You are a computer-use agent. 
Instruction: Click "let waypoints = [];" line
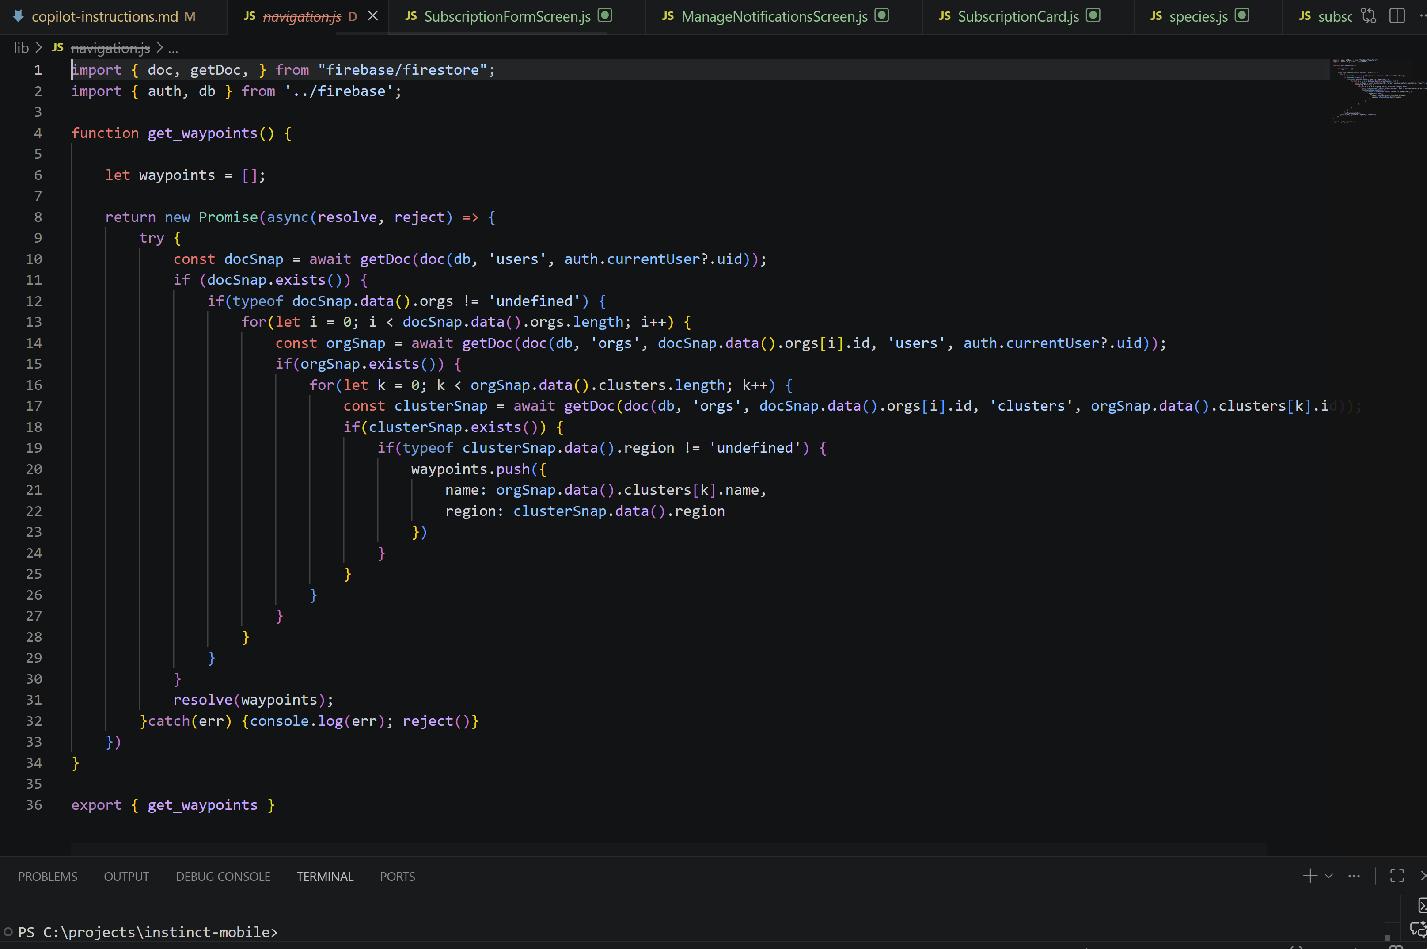click(x=185, y=175)
